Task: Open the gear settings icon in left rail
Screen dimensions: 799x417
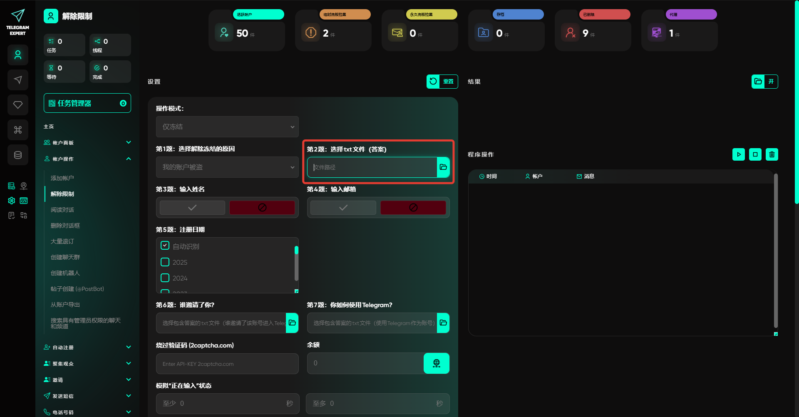Action: pos(12,201)
